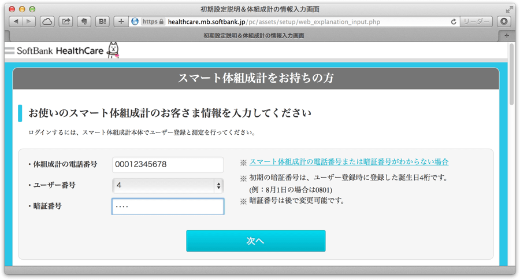Show downloads with the download arrow icon
This screenshot has width=520, height=280.
504,21
